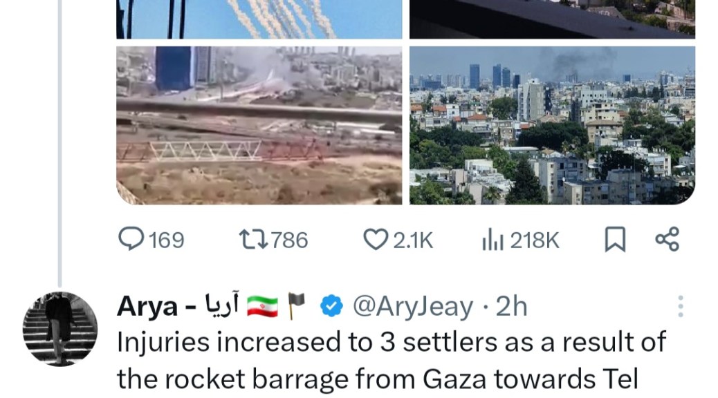The height and width of the screenshot is (398, 718).
Task: Bookmark this post
Action: pyautogui.click(x=615, y=240)
